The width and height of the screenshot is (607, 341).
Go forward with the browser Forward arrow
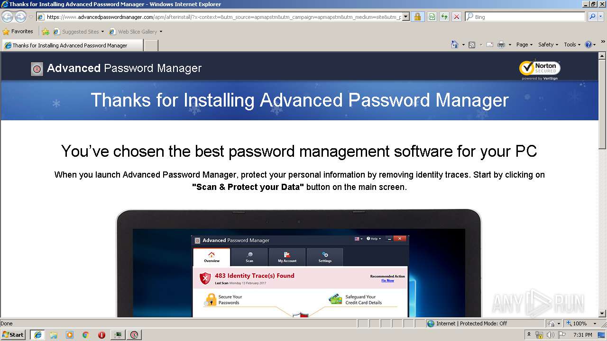point(20,17)
